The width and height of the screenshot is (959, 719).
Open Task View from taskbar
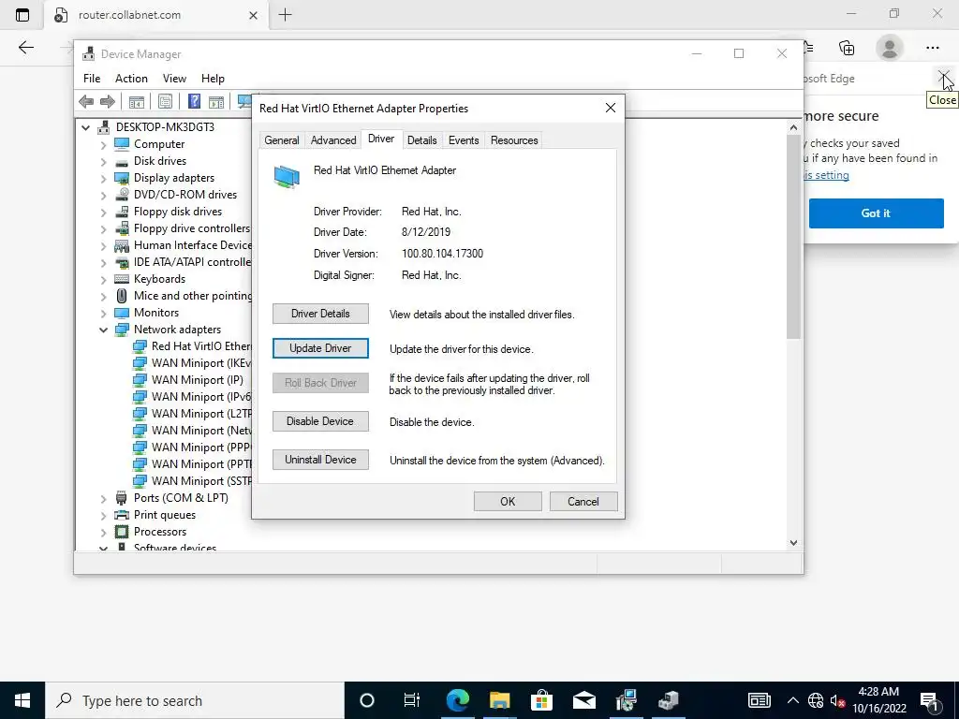(x=412, y=700)
